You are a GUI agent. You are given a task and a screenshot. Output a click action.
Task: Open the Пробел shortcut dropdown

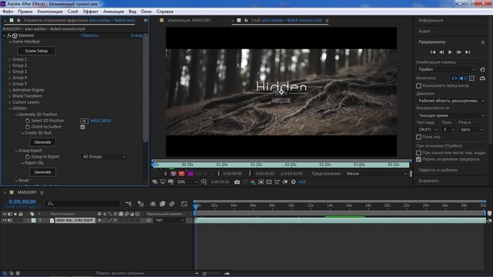[x=447, y=69]
